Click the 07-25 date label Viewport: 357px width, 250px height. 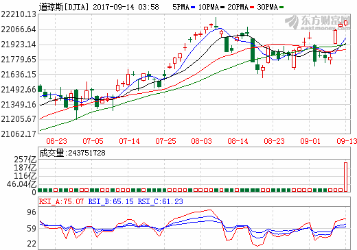click(x=165, y=141)
